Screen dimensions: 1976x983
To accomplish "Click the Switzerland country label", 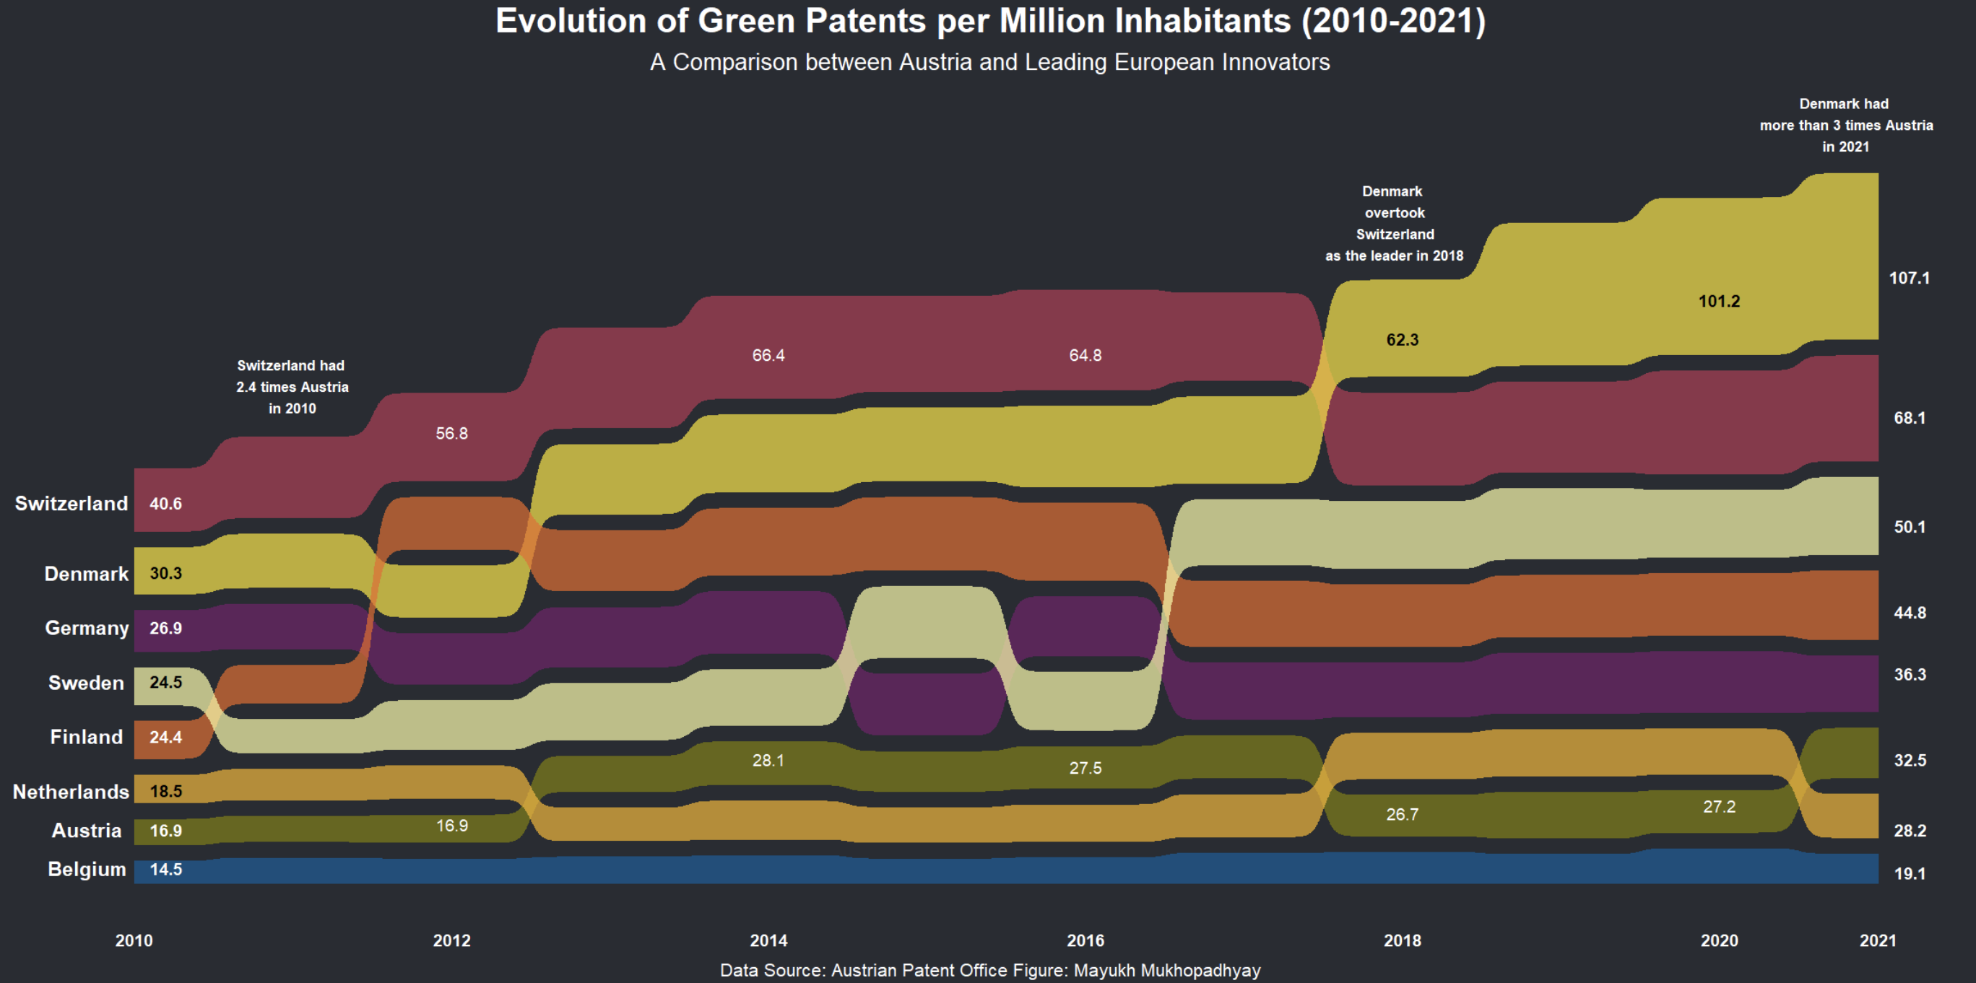I will [71, 504].
